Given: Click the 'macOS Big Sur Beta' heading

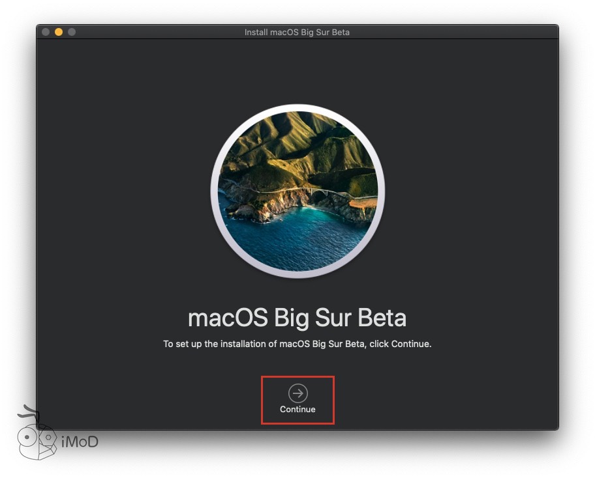Looking at the screenshot, I should [x=297, y=318].
